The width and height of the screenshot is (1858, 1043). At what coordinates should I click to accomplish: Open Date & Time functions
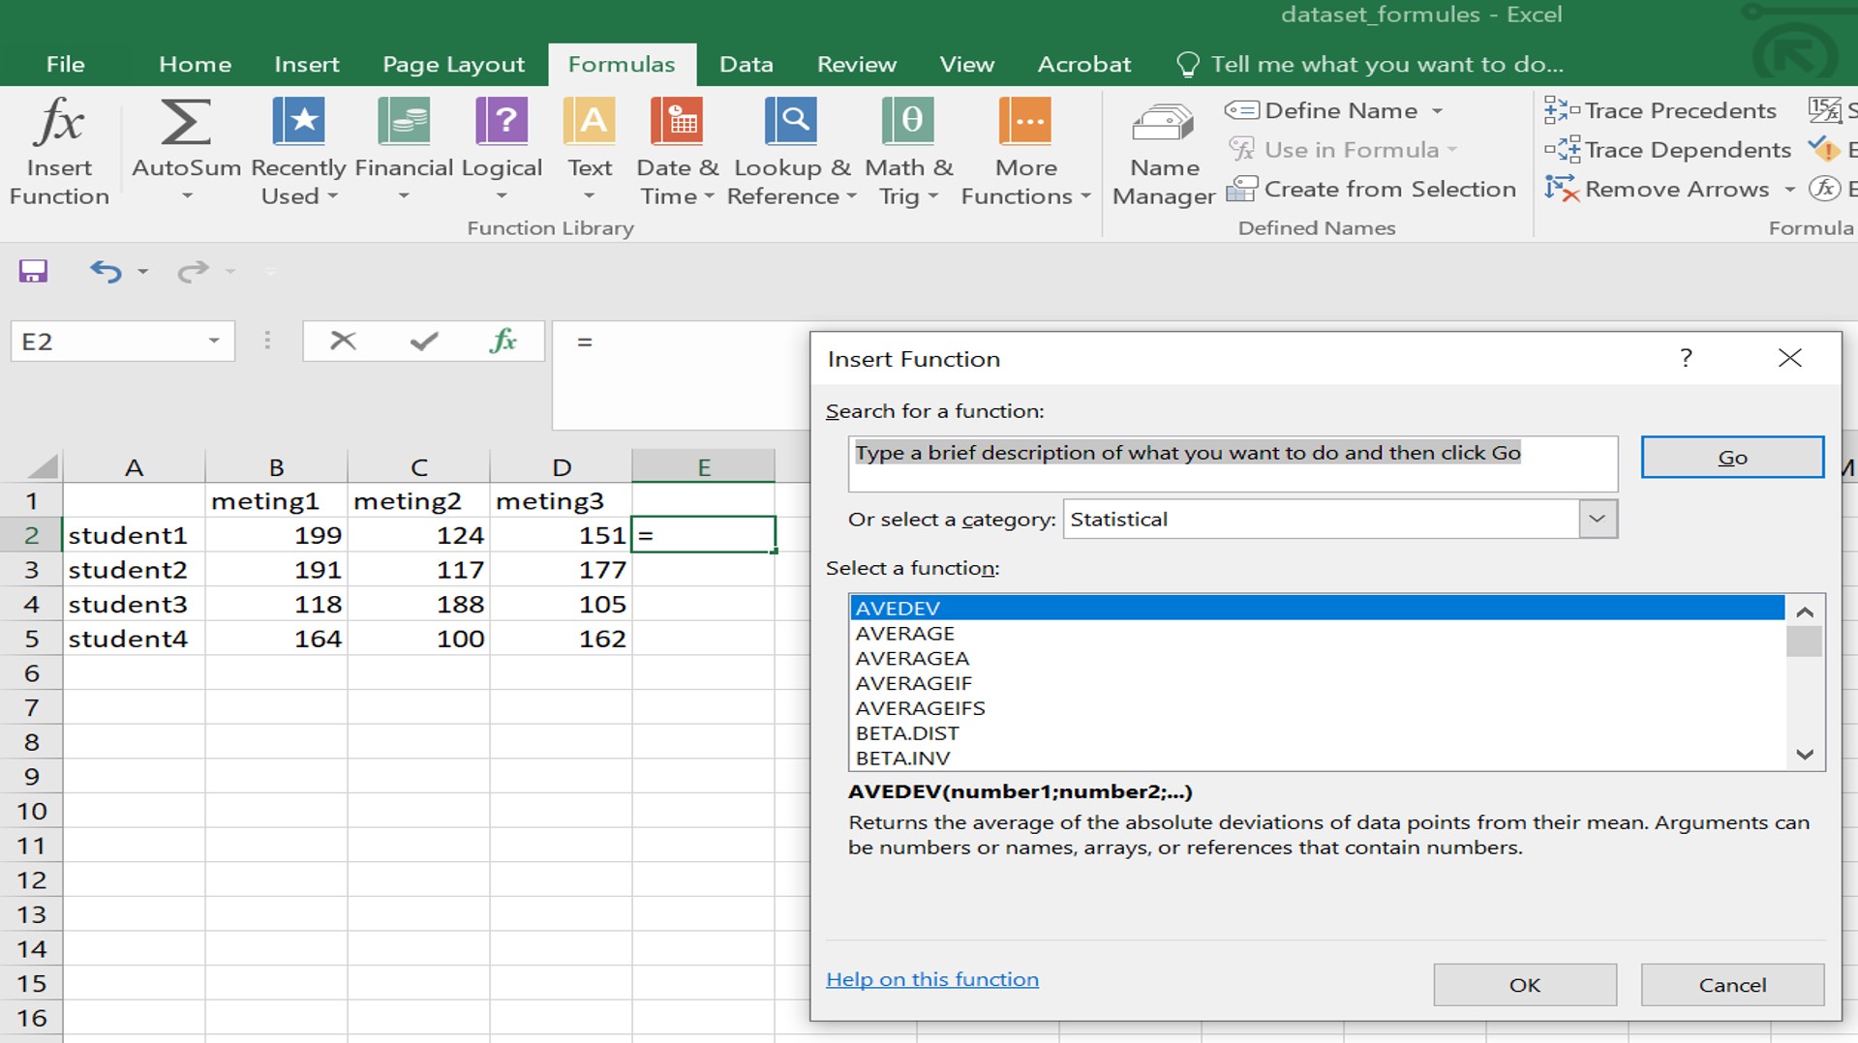677,151
